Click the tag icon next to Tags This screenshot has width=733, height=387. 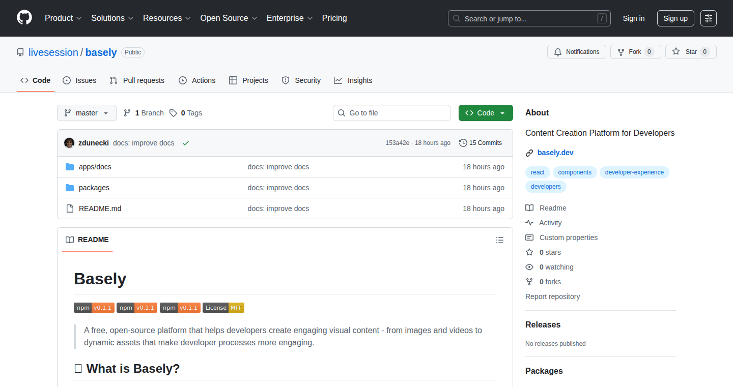pos(173,113)
